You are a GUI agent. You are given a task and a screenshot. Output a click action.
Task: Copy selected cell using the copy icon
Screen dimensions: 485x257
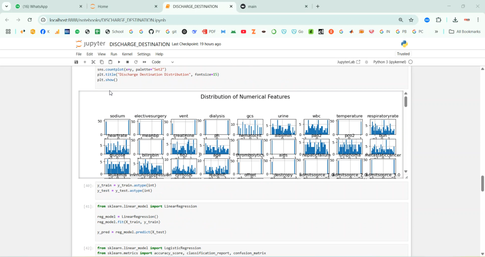click(102, 62)
